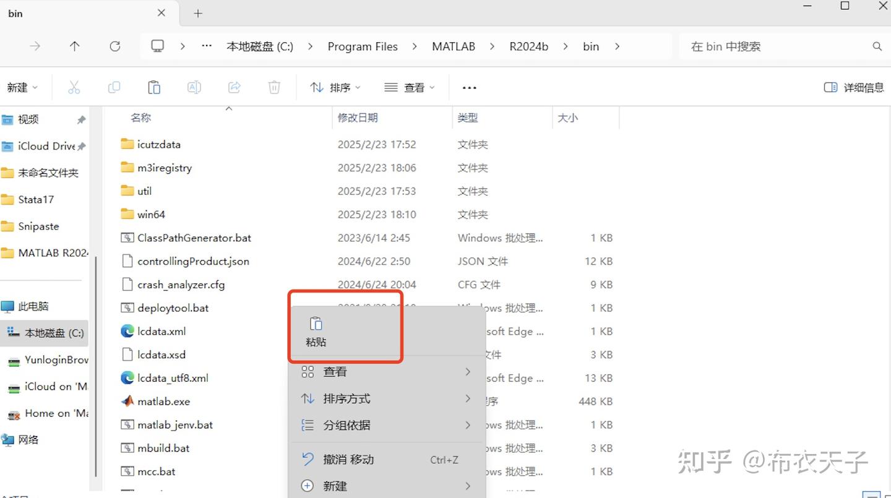
Task: Select the matlab.exe file icon
Action: [x=127, y=401]
